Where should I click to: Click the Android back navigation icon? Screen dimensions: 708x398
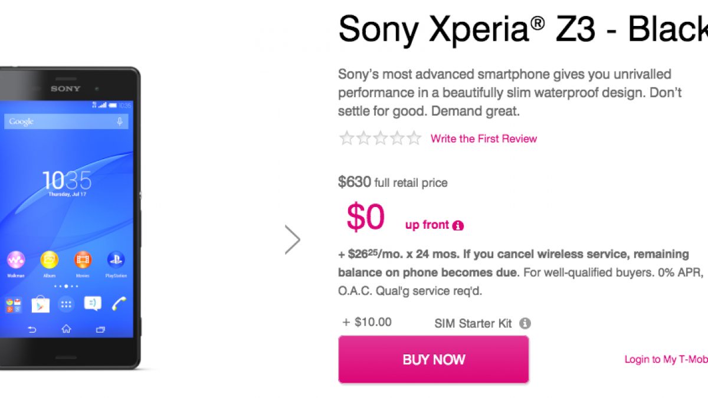[x=32, y=329]
